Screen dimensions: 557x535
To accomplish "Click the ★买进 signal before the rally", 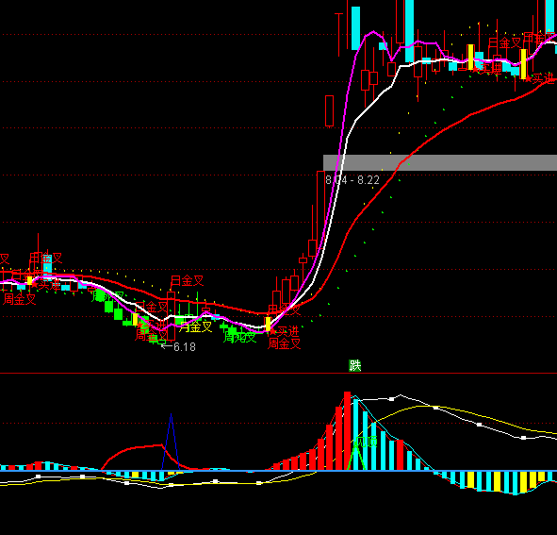I will click(284, 332).
